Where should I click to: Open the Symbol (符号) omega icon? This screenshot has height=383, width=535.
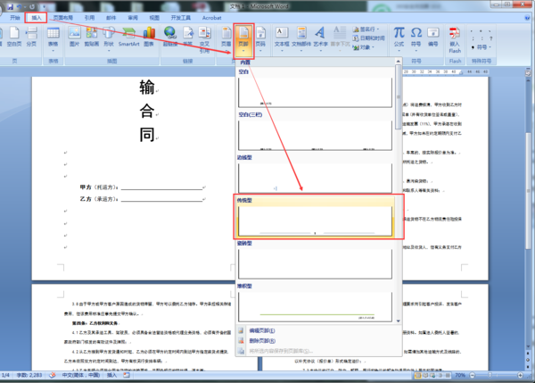coord(416,37)
